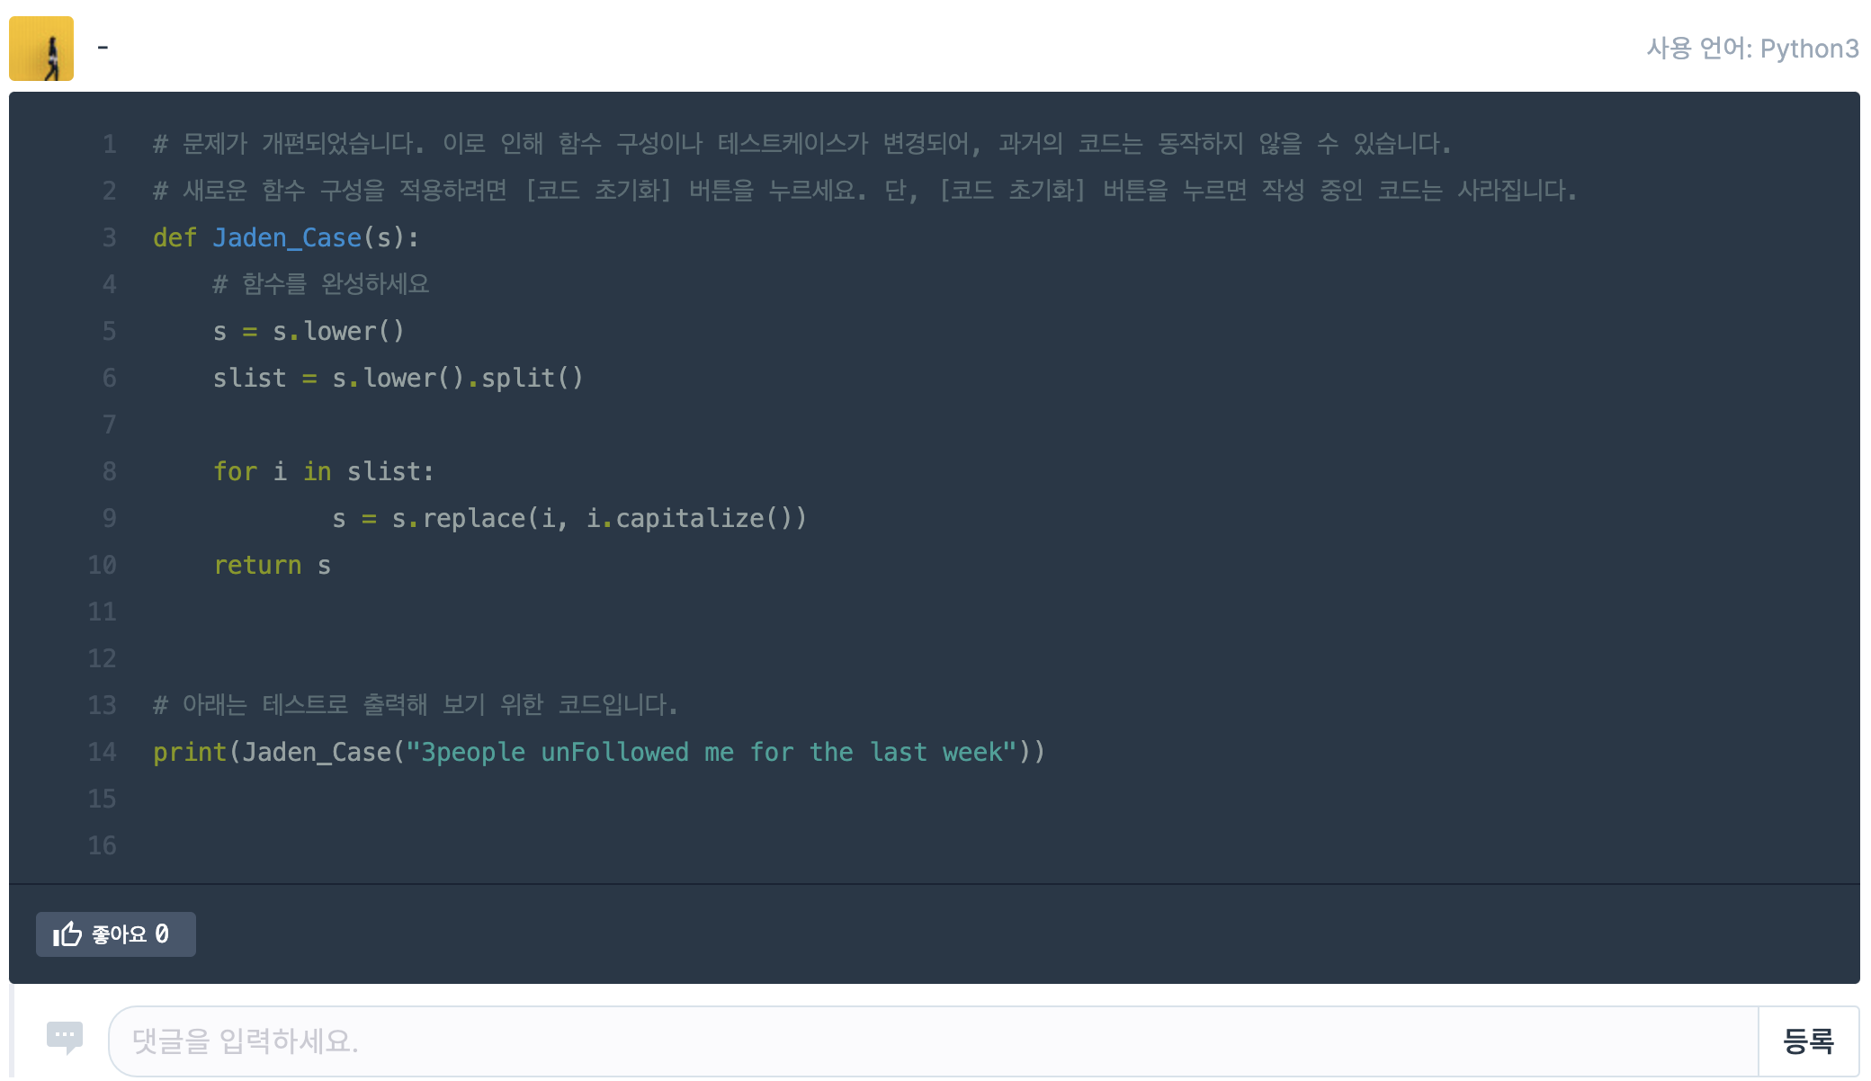This screenshot has width=1871, height=1081.
Task: Click the s.lower() statement on line 5
Action: point(309,331)
